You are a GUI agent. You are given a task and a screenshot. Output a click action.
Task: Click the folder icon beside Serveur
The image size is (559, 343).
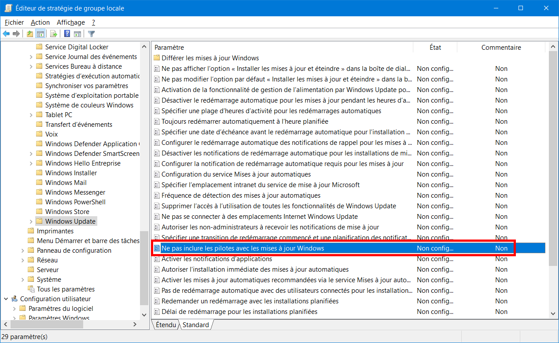(x=31, y=270)
